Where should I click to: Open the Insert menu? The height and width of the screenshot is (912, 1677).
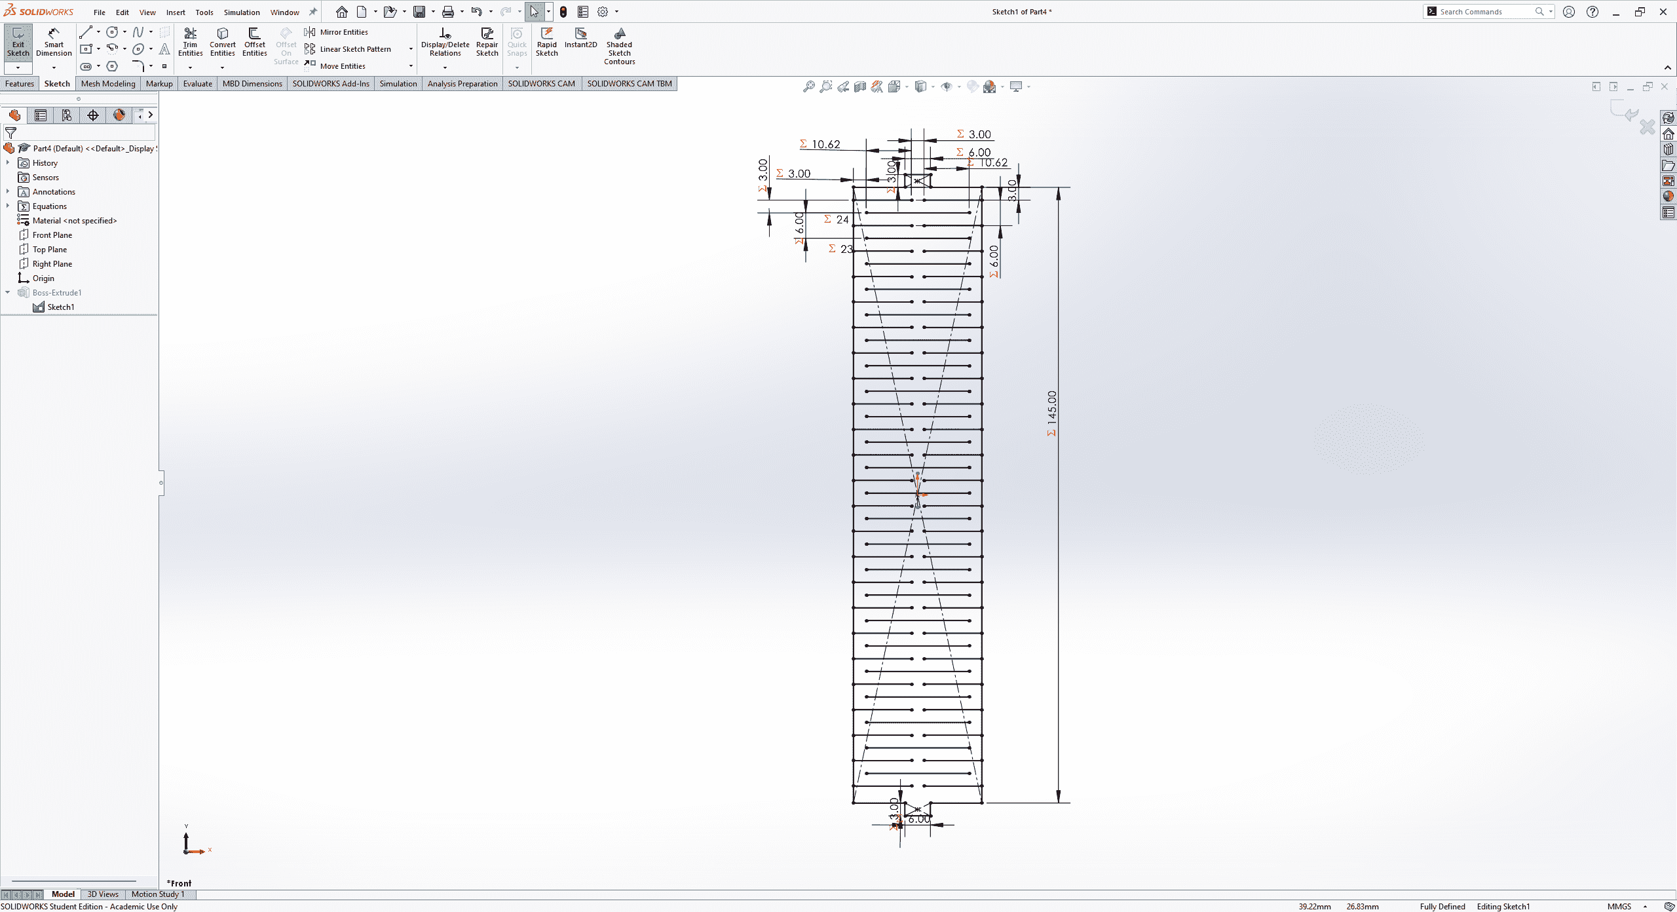click(x=176, y=12)
